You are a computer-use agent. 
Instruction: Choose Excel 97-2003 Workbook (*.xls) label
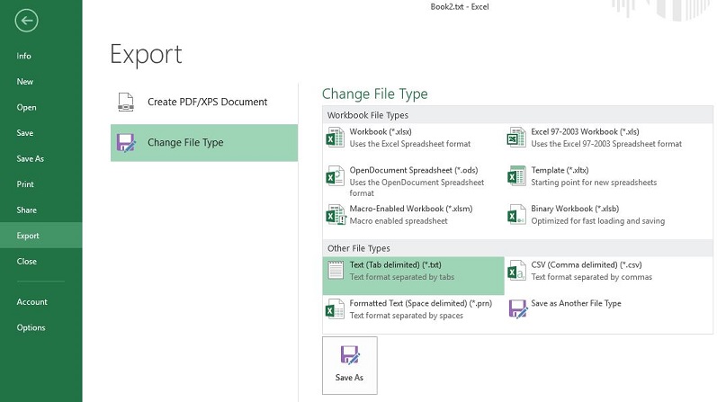pyautogui.click(x=585, y=131)
